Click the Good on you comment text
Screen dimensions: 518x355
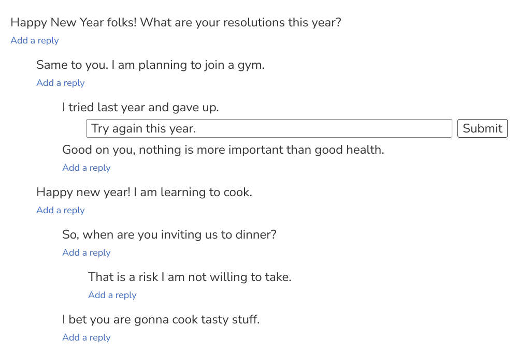(x=223, y=150)
